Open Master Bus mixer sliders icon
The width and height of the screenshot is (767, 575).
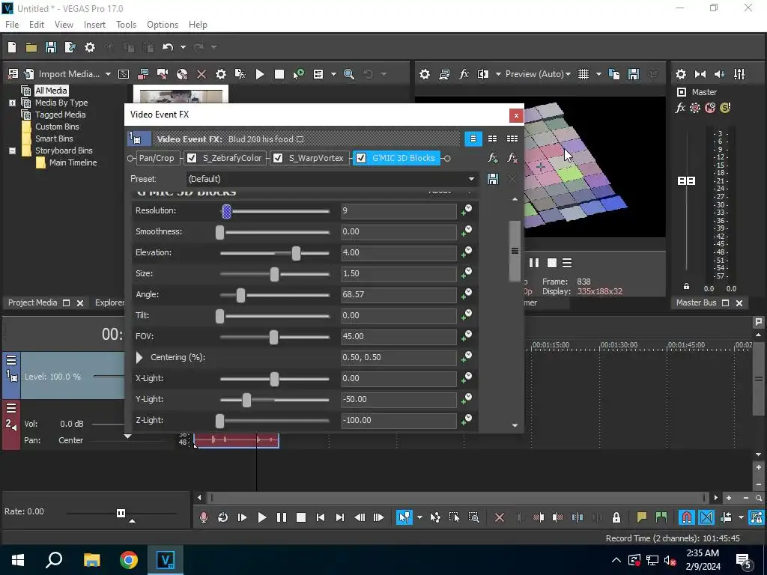739,74
